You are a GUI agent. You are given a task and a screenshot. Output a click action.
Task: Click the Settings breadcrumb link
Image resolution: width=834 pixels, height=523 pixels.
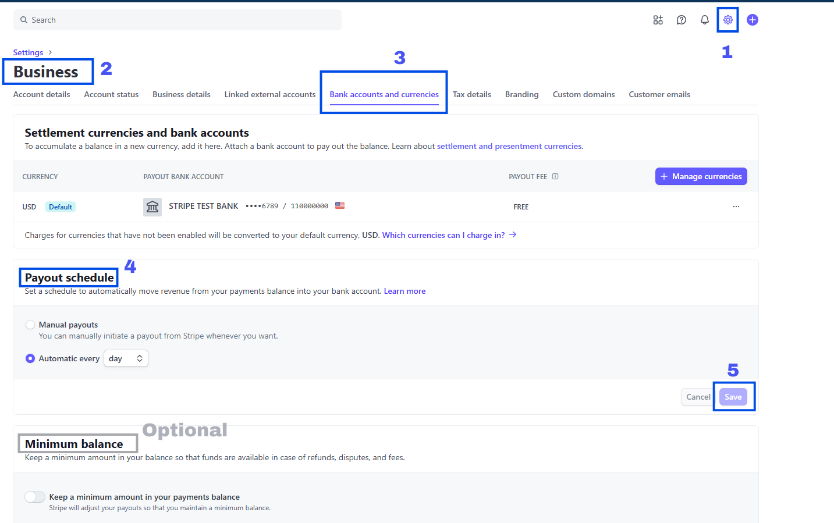click(x=28, y=52)
